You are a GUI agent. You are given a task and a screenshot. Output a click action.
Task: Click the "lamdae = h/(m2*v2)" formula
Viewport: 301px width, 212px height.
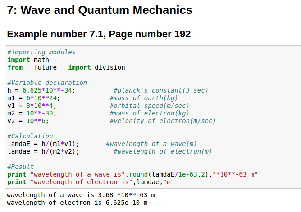coord(43,151)
